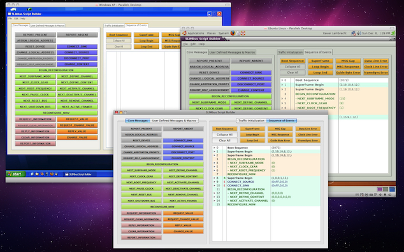The width and height of the screenshot is (404, 252).
Task: Select row 8 value (1,0,0,1,12,) in front window
Action: click(280, 178)
